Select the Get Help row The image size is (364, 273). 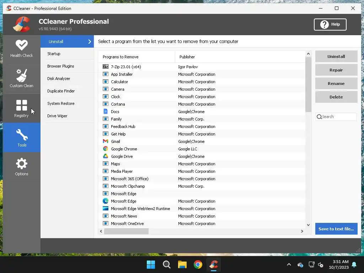(202, 134)
